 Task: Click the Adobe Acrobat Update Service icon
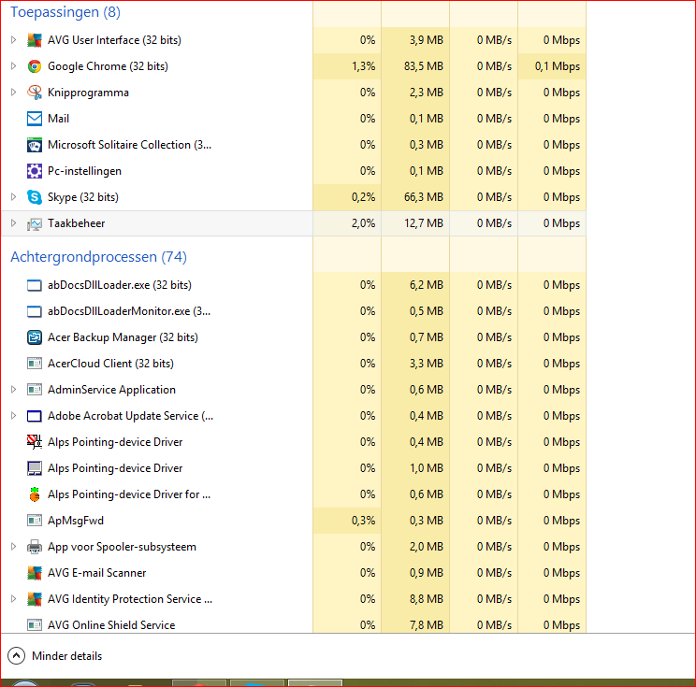35,416
